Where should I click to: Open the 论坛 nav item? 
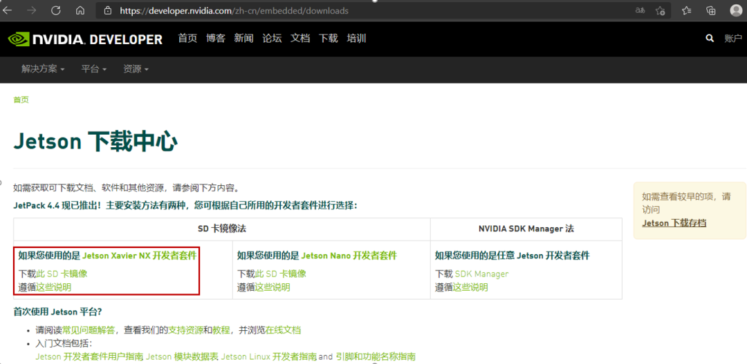(272, 39)
